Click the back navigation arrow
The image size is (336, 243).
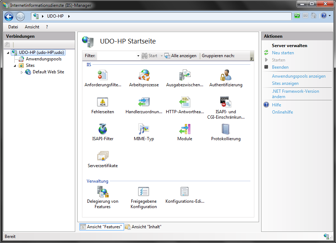pos(9,17)
